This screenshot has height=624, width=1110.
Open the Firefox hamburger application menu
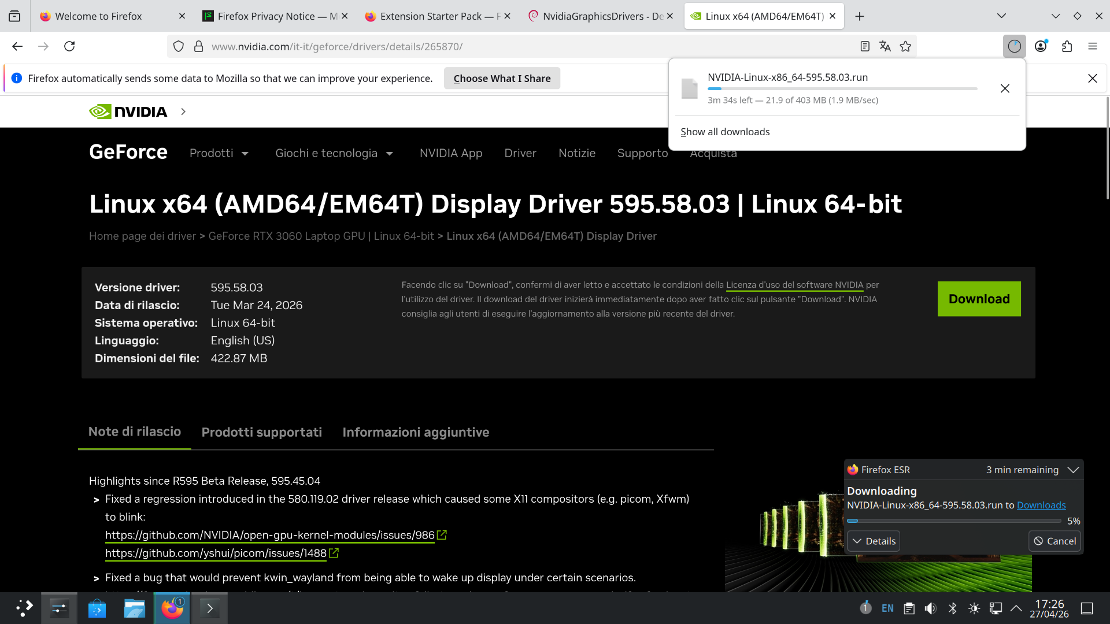point(1093,46)
